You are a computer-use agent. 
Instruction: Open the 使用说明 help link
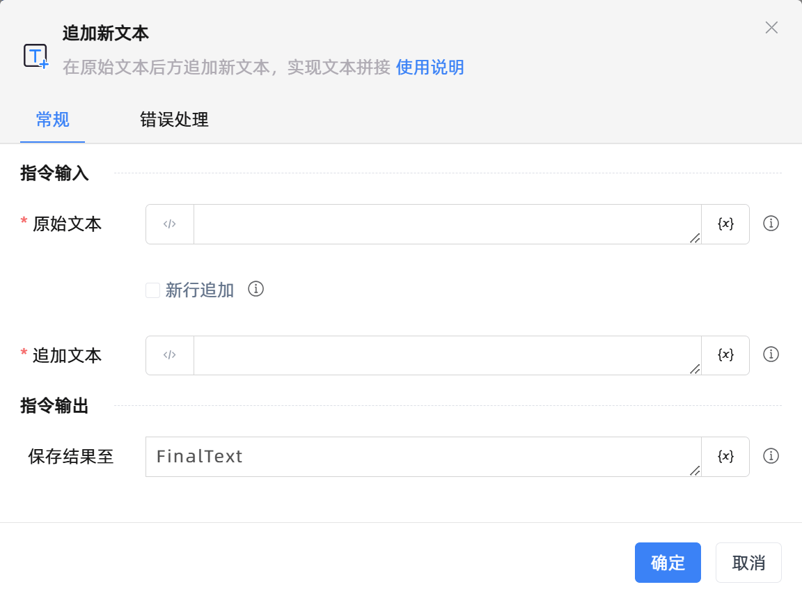[x=430, y=68]
